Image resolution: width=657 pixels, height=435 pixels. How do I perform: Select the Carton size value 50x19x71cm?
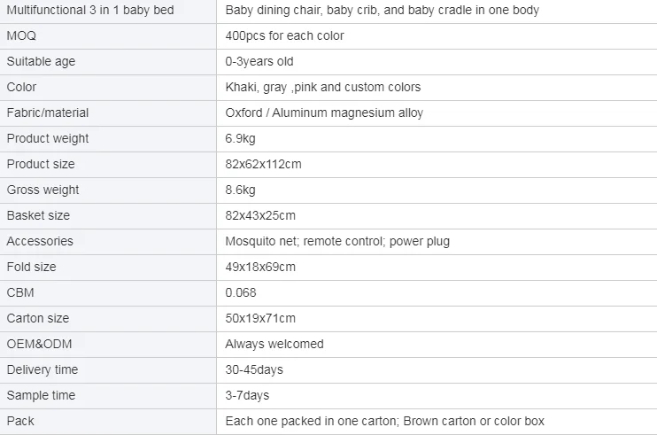260,319
